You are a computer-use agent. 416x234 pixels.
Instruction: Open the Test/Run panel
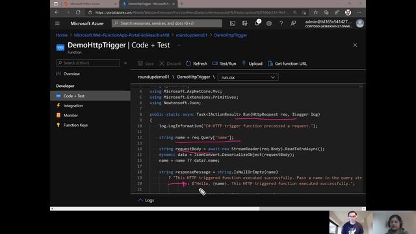(224, 64)
